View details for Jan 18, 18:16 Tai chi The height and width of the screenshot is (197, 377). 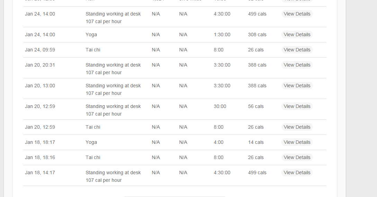coord(297,157)
